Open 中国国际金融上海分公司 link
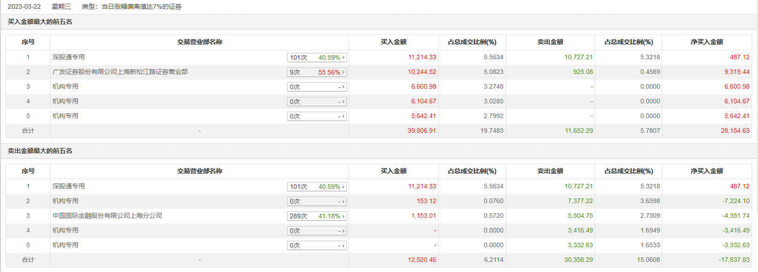758x272 pixels. coord(107,215)
